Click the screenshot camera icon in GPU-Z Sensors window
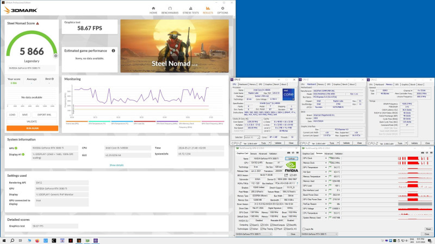The height and width of the screenshot is (244, 435). tap(422, 153)
